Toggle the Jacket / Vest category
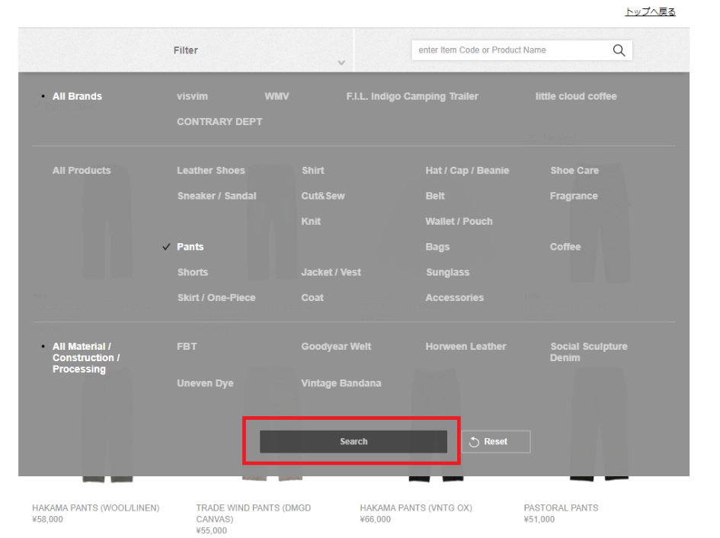Viewport: 720px width, 538px height. (x=331, y=273)
